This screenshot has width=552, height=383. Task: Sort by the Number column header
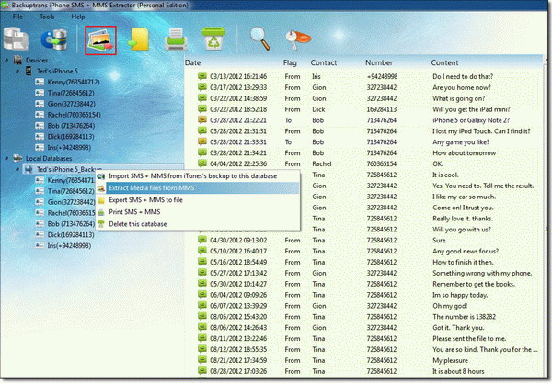[379, 62]
